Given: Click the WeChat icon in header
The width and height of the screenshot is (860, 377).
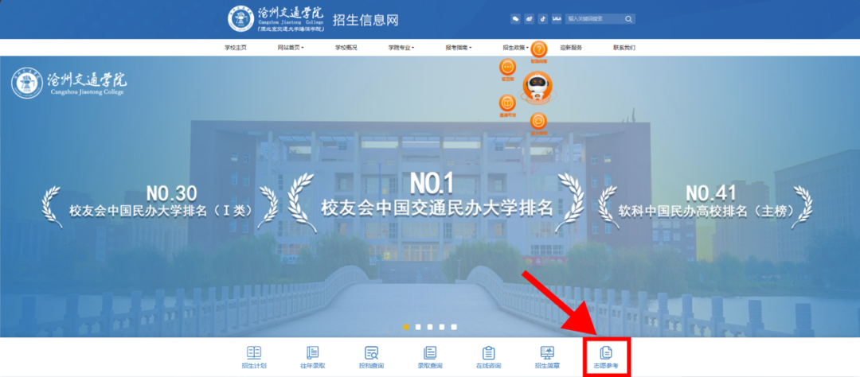Looking at the screenshot, I should (x=515, y=18).
